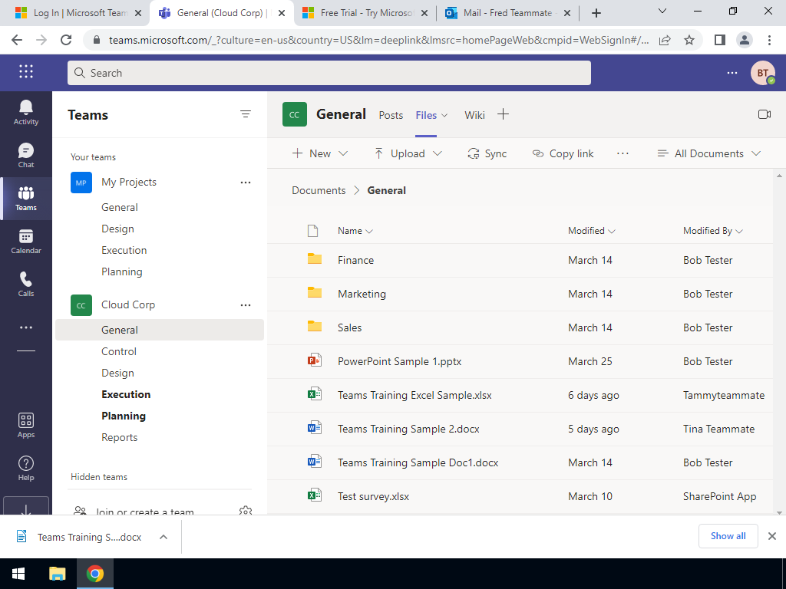Click the browser share page icon
Image resolution: width=786 pixels, height=589 pixels.
(x=665, y=40)
